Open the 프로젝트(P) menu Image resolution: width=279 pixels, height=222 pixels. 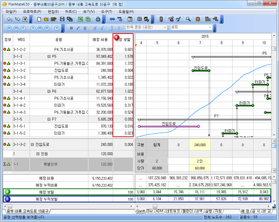pos(32,12)
